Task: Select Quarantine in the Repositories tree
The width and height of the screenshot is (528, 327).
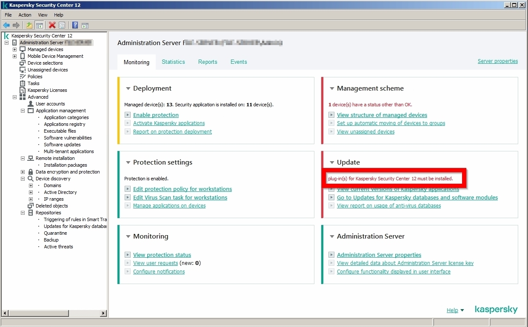Action: (55, 233)
